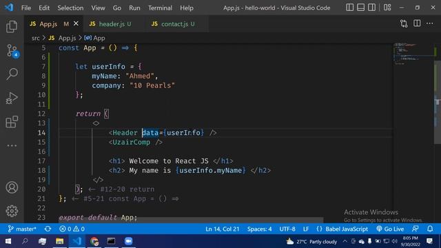
Task: Open the Go menu
Action: pyautogui.click(x=117, y=8)
